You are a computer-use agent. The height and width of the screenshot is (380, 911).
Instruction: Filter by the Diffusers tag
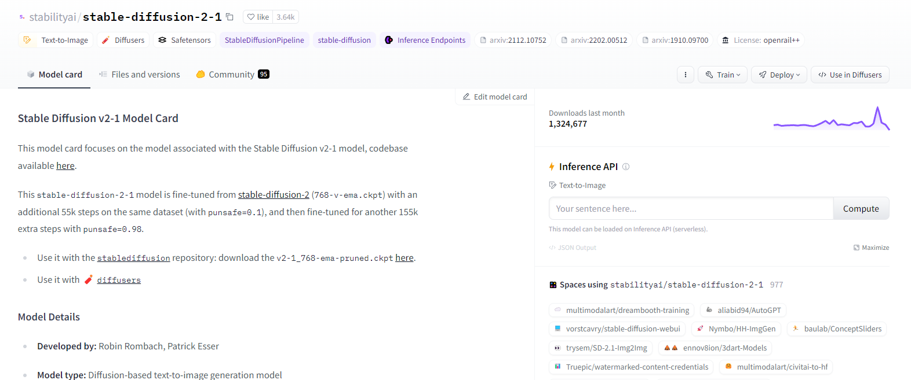123,40
